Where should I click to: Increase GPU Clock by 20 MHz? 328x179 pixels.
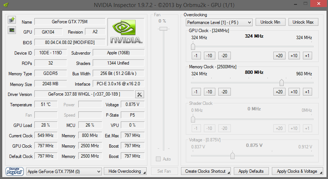pos(279,56)
